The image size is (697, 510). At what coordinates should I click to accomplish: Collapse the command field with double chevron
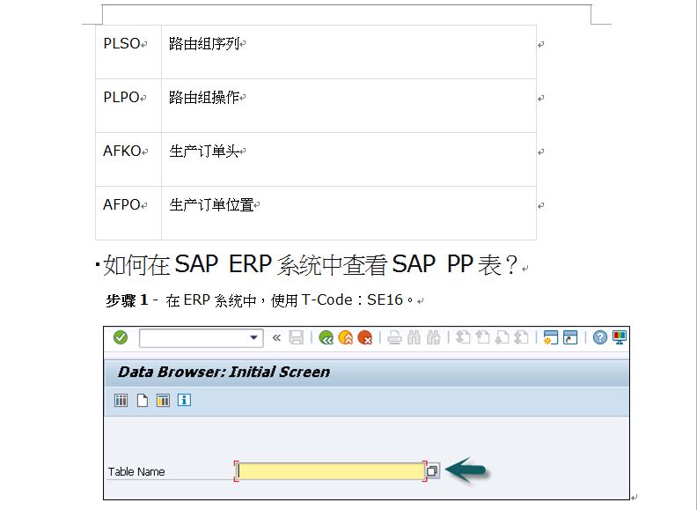click(276, 337)
